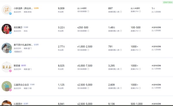Click the info icon under 2,609 viewers
This screenshot has height=106, width=173.
click(x=121, y=88)
